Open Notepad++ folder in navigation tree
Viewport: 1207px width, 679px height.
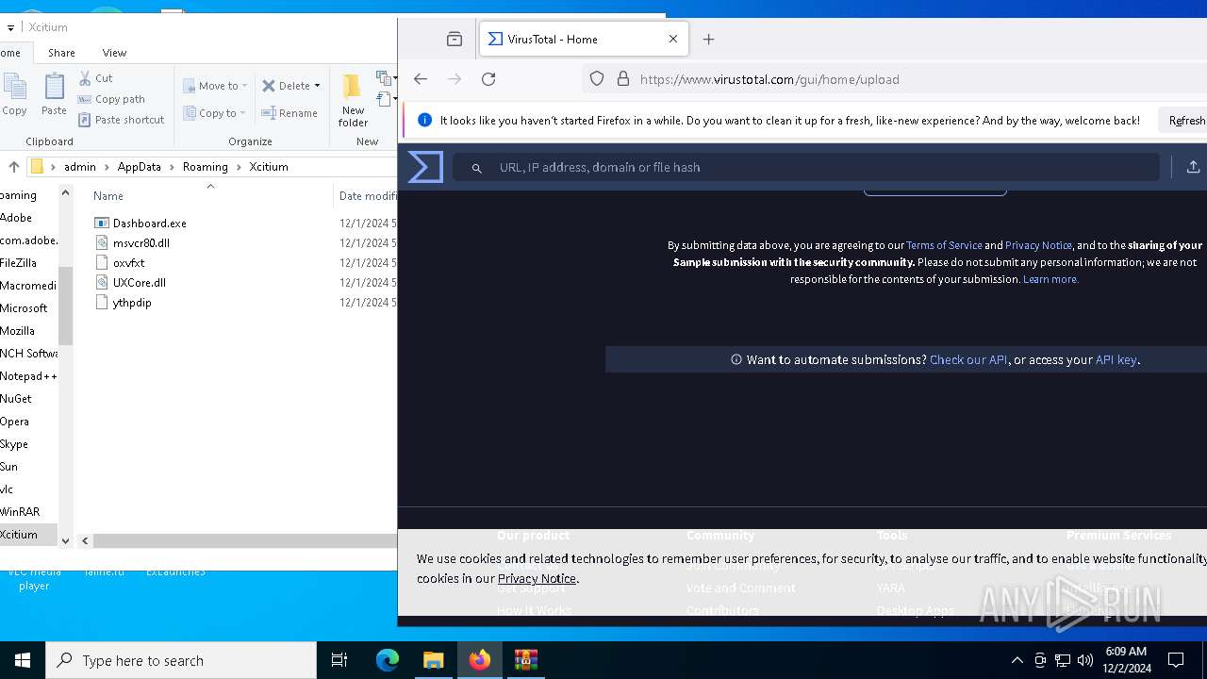click(x=28, y=376)
